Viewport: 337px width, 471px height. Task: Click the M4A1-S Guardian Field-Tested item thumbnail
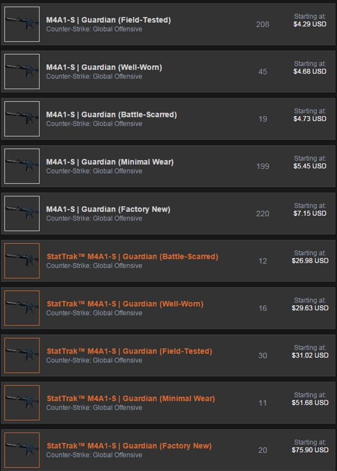(22, 25)
